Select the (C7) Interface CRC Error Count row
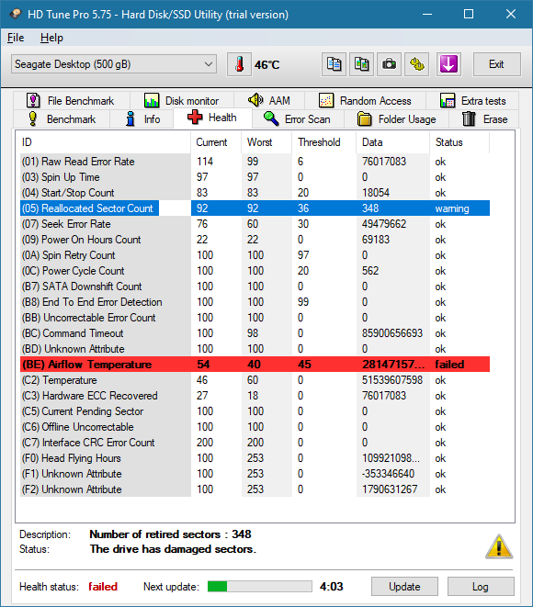Viewport: 533px width, 607px height. 255,443
